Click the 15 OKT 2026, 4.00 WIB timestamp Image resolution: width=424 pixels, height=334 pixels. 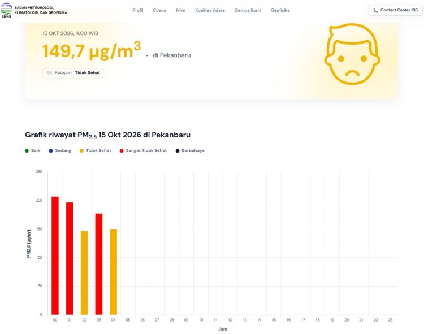pos(70,33)
